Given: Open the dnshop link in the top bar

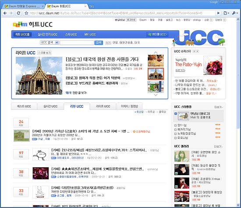Looking at the screenshot, I should click(x=197, y=20).
